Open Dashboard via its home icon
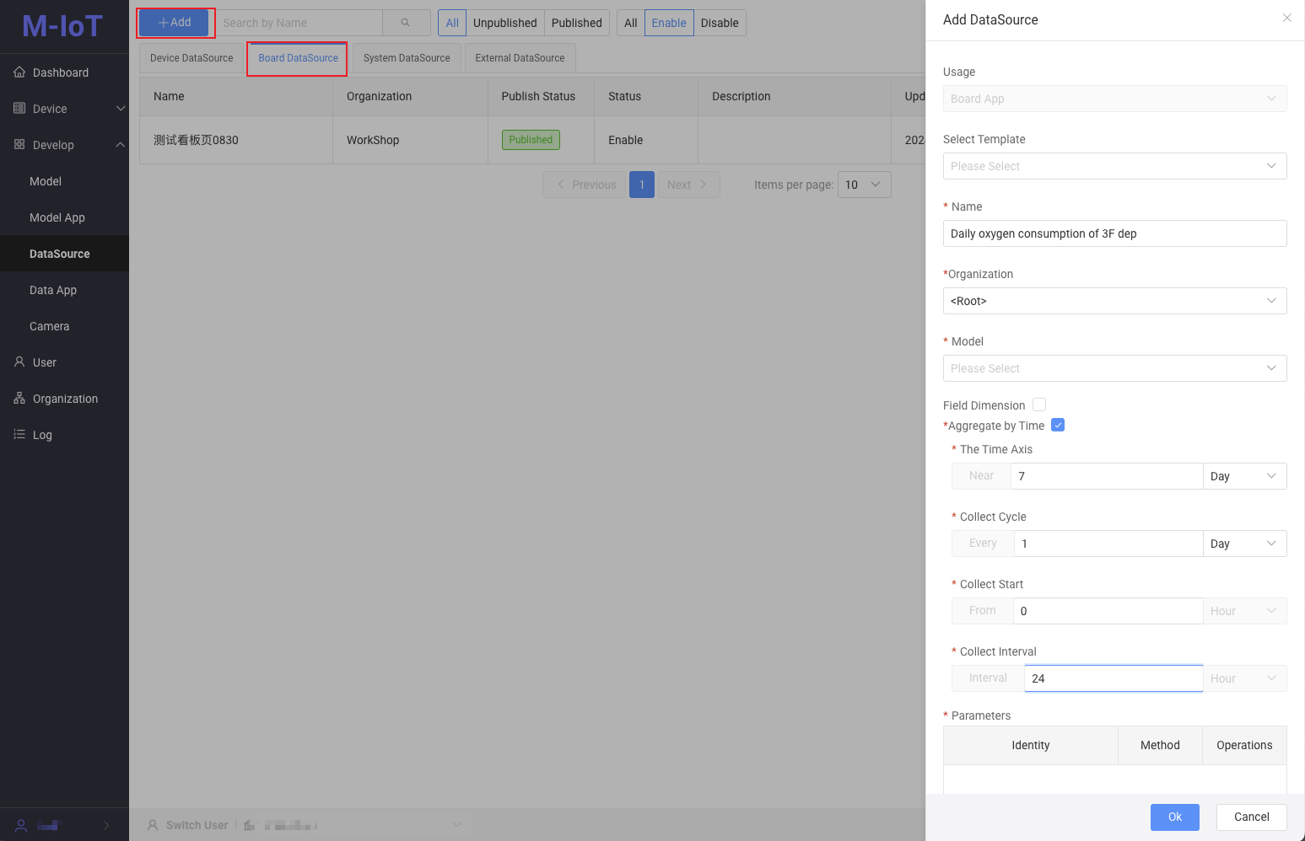The width and height of the screenshot is (1305, 841). tap(19, 72)
